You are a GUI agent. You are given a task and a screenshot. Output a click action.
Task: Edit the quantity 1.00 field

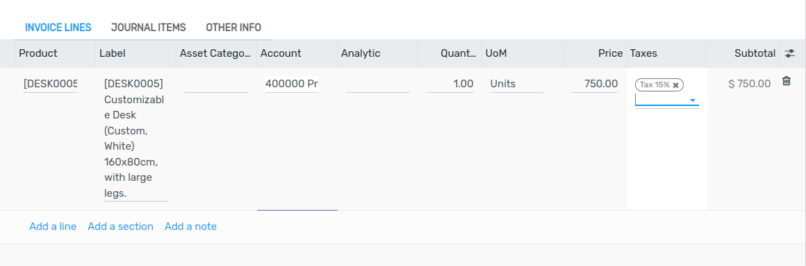(450, 84)
